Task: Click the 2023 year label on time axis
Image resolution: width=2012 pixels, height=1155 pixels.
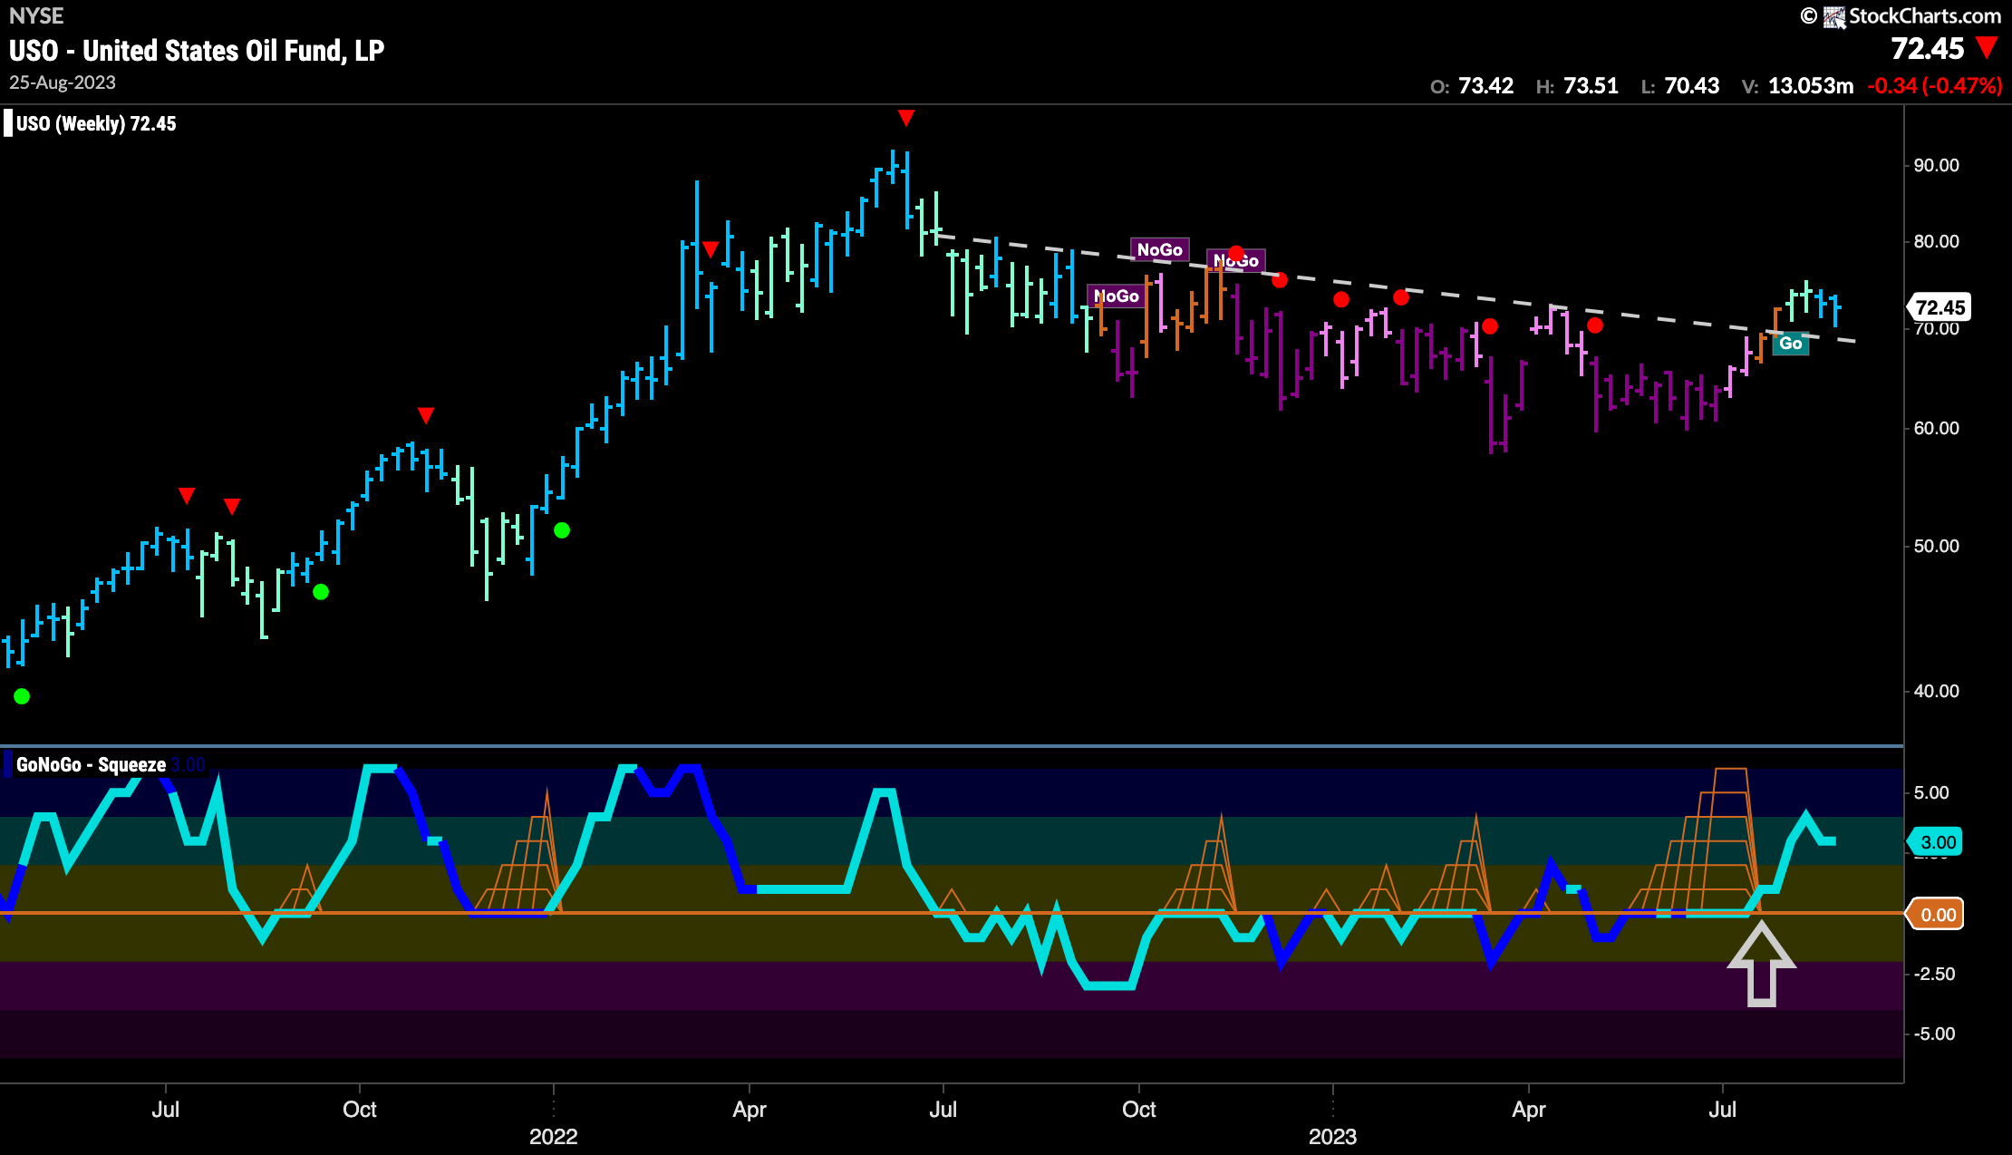Action: click(1332, 1137)
